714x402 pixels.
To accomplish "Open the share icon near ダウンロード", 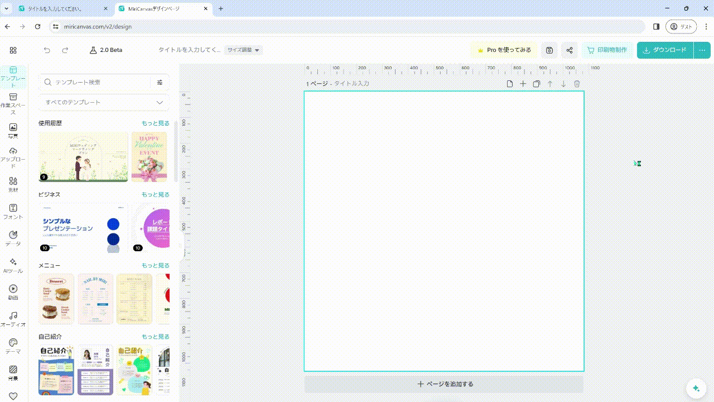I will click(x=570, y=50).
